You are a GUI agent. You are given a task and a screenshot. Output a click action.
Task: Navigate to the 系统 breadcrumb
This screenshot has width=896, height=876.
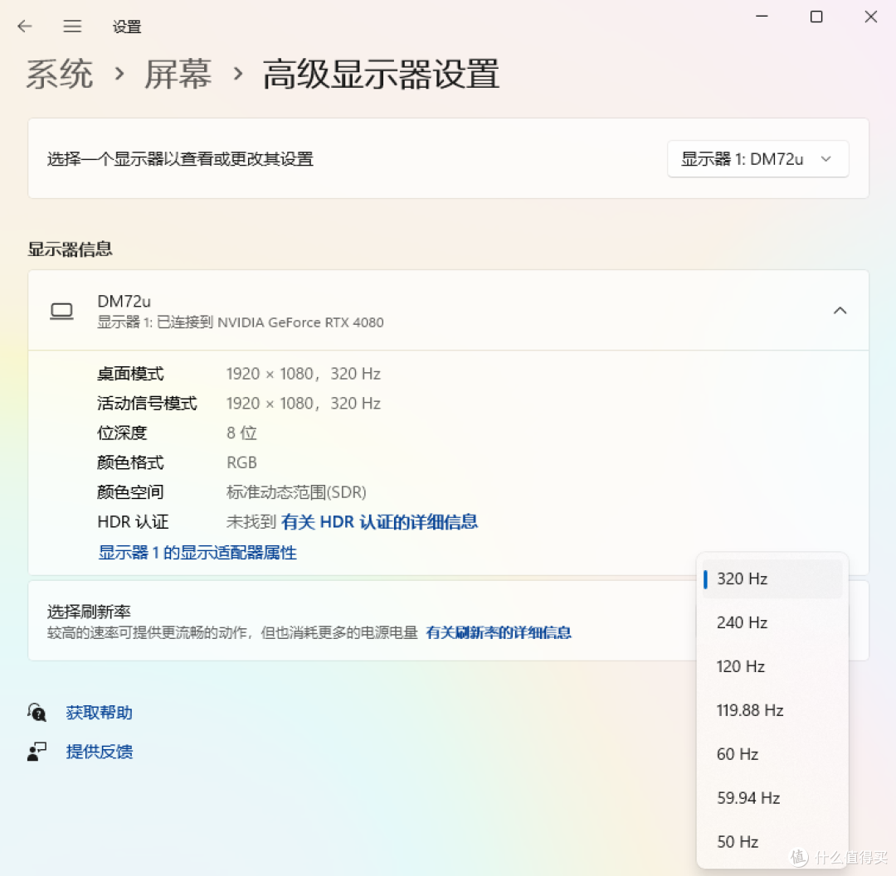(60, 74)
